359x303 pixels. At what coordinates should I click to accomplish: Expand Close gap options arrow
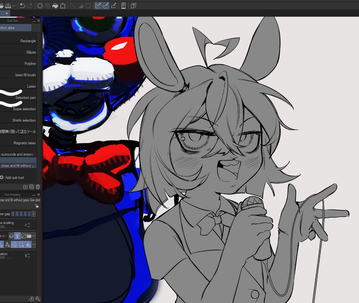pos(33,214)
